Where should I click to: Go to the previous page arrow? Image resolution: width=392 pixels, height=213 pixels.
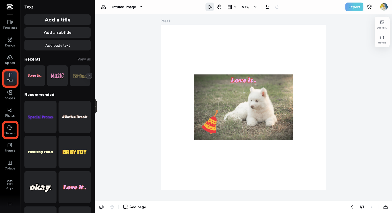click(x=352, y=207)
